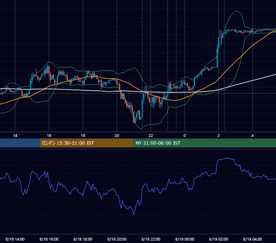The height and width of the screenshot is (243, 276).
Task: Click the 8/18 22:00 label on the lower time axis
Action: pos(151,239)
